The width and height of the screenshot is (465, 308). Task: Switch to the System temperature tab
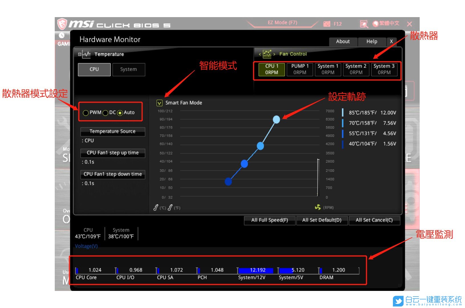[x=129, y=70]
